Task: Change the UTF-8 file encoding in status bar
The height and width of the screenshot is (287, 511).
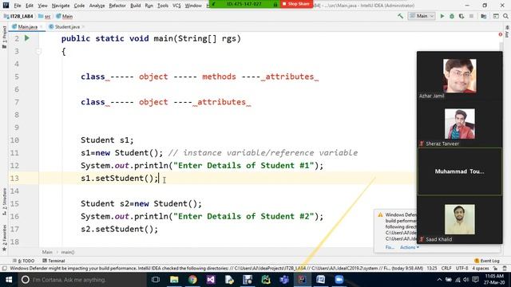Action: (x=461, y=269)
